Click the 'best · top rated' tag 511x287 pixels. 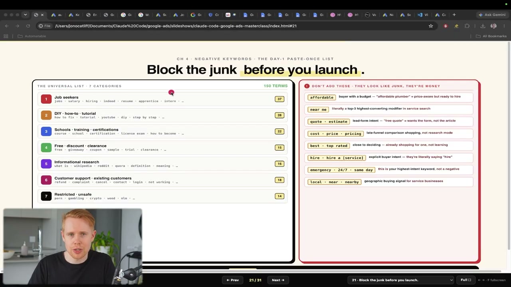(x=329, y=145)
